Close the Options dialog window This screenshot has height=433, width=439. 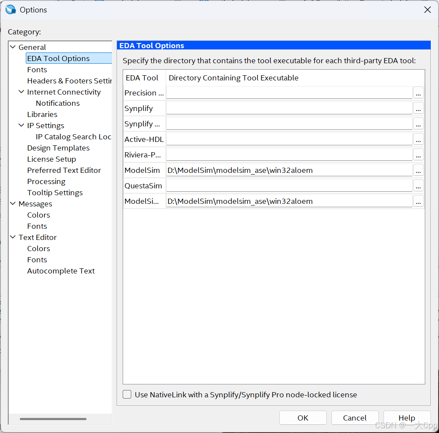(427, 10)
